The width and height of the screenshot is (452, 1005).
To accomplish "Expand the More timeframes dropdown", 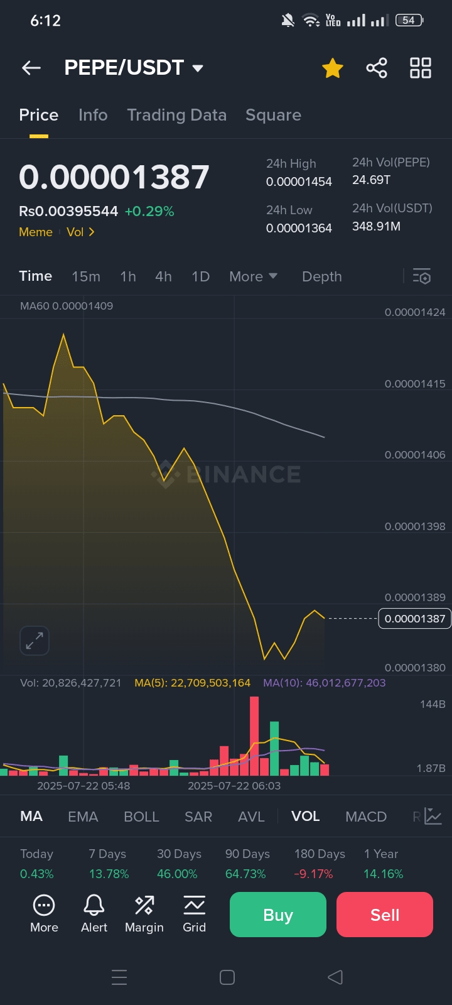I will 253,276.
